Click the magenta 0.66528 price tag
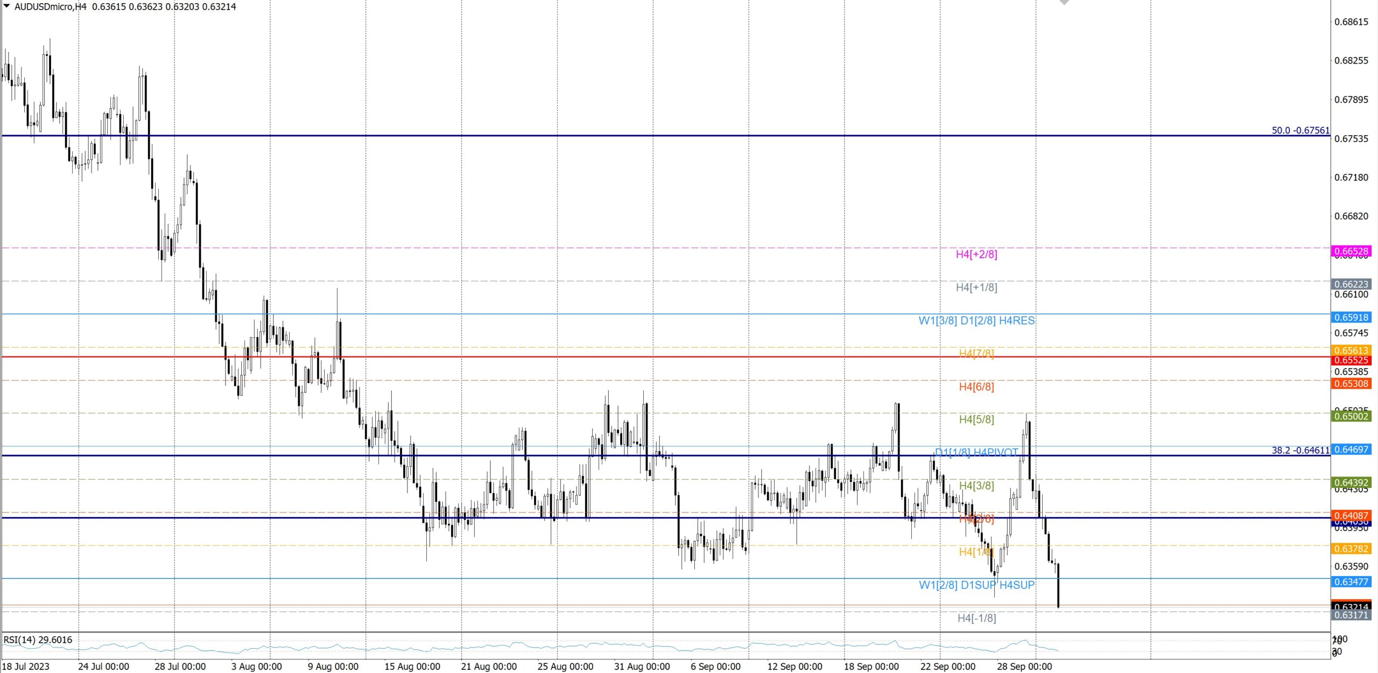The image size is (1378, 673). (x=1351, y=251)
